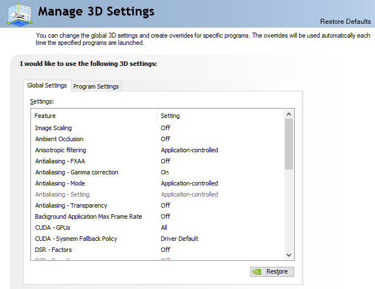Open the CUDA - GPUs setting value
This screenshot has width=375, height=289.
tap(164, 228)
